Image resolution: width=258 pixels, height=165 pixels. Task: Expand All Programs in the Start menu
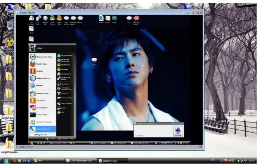[x=40, y=135]
